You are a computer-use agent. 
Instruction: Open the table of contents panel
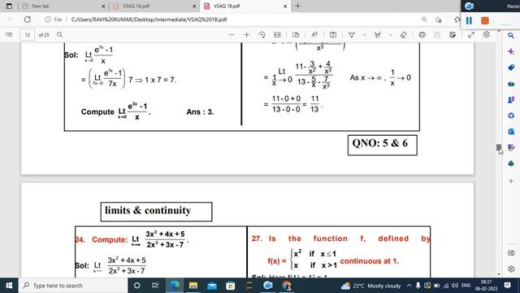9,34
